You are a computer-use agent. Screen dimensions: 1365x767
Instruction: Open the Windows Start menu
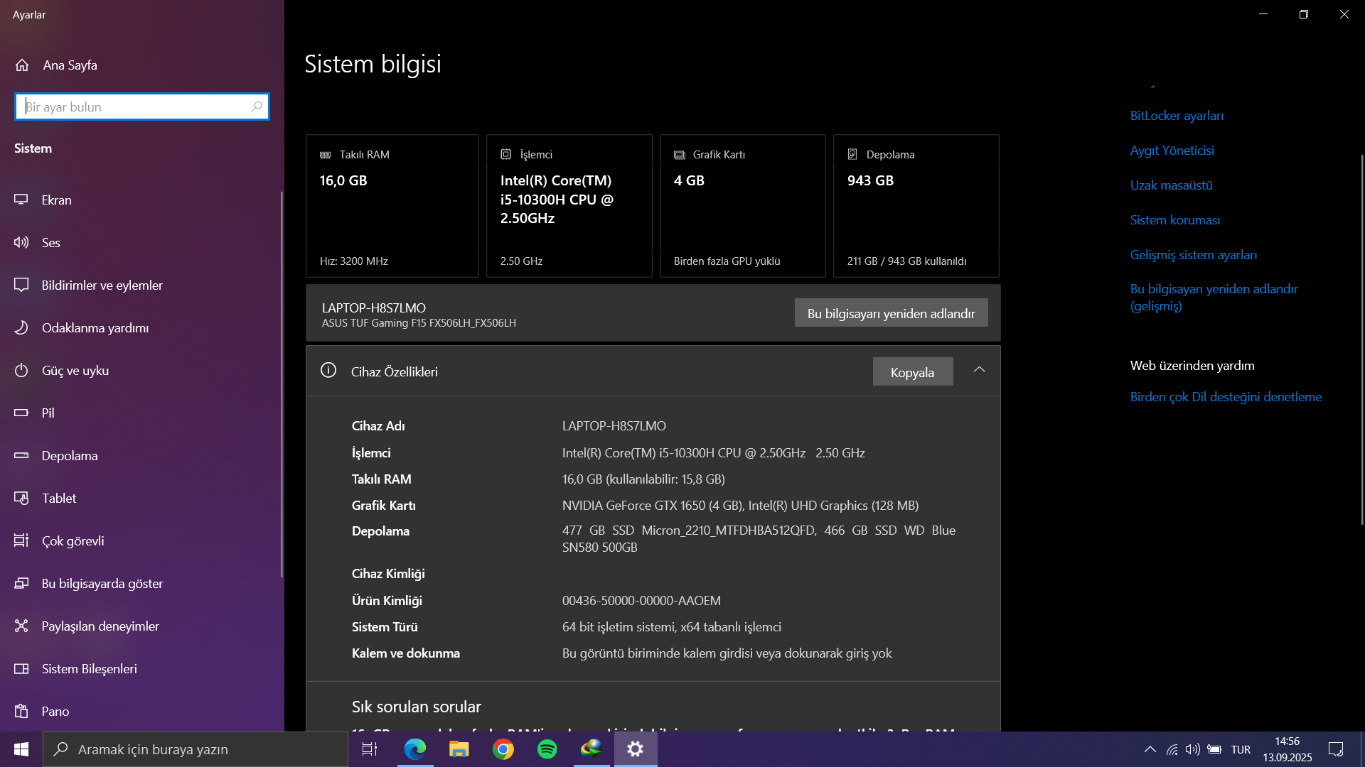(21, 749)
